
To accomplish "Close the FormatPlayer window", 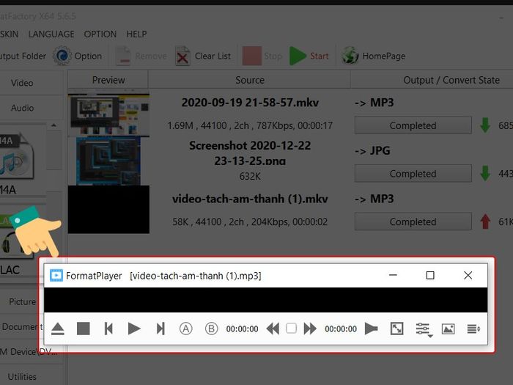I will [468, 275].
